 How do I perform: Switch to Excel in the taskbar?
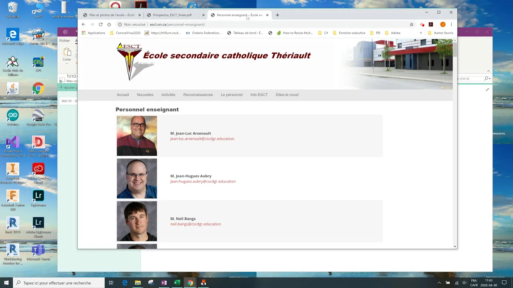click(x=177, y=283)
